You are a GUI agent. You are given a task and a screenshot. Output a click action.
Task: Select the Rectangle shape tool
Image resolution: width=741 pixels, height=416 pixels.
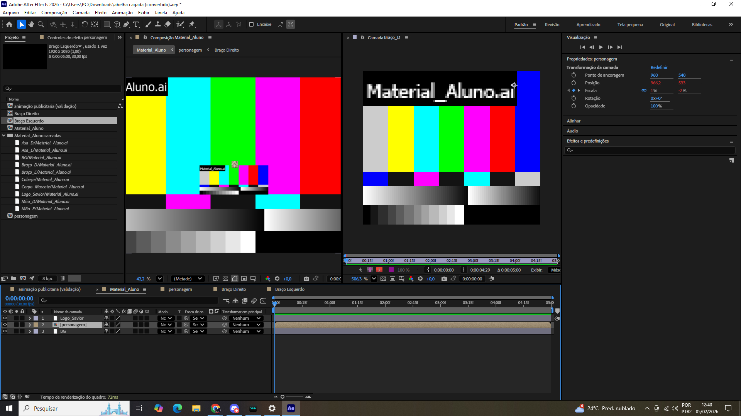[x=107, y=24]
